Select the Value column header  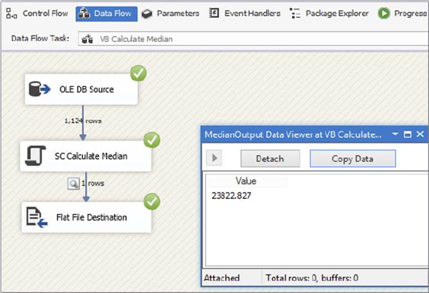point(246,181)
